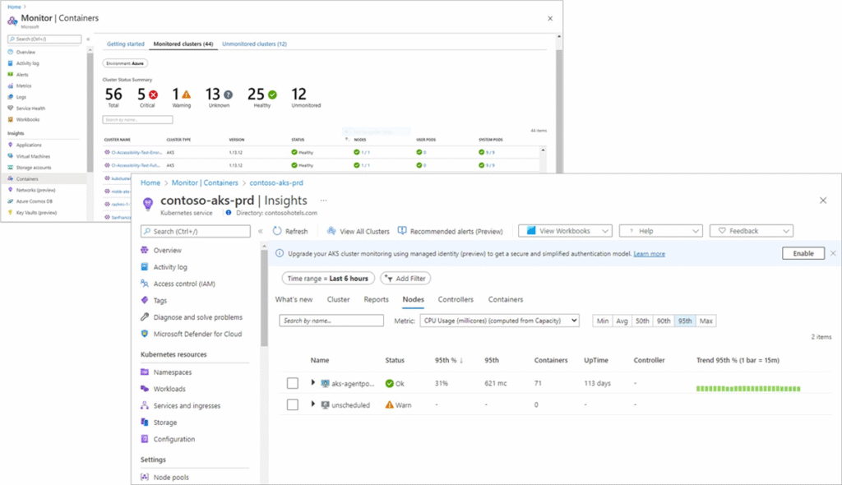The image size is (842, 485).
Task: Select the Min percentile toggle
Action: (603, 321)
